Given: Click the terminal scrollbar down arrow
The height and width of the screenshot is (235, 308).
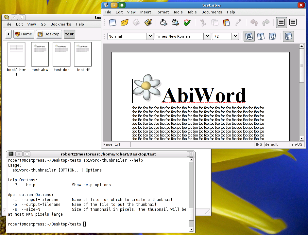Looking at the screenshot, I should [x=191, y=229].
